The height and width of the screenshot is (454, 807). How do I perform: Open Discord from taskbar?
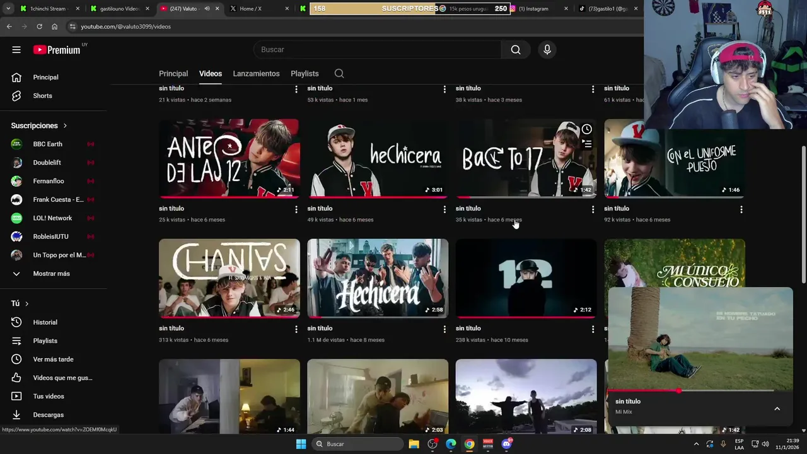pyautogui.click(x=506, y=444)
